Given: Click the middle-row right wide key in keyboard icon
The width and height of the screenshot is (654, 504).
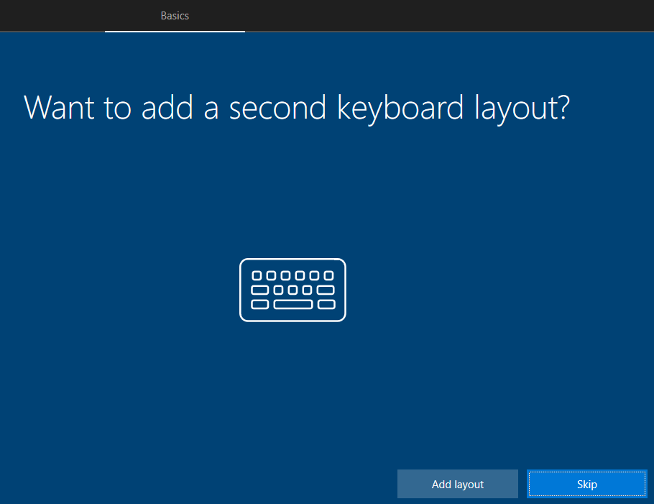Looking at the screenshot, I should click(326, 290).
